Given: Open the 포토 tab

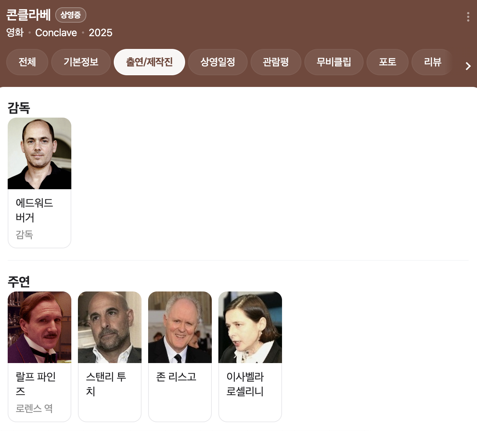Looking at the screenshot, I should 388,62.
